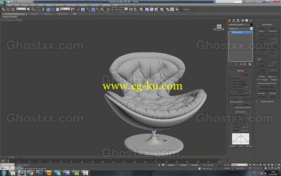Open the selection filter dropdown

pos(21,8)
